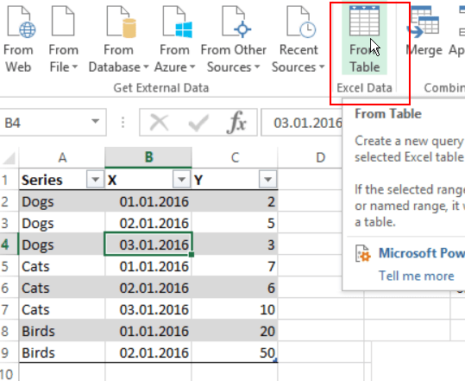Click the Insert Function fx button
Viewport: 465px width, 381px height.
[236, 122]
